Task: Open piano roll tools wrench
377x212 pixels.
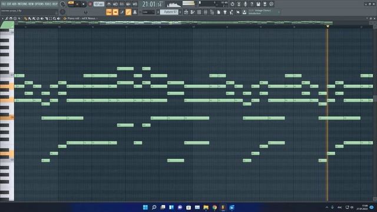Action: pos(6,18)
